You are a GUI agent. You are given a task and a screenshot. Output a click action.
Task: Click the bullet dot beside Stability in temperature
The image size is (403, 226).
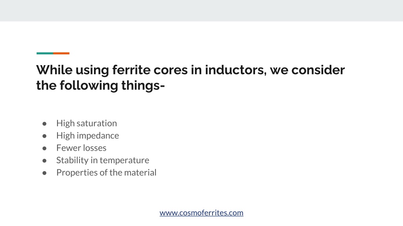coord(44,160)
